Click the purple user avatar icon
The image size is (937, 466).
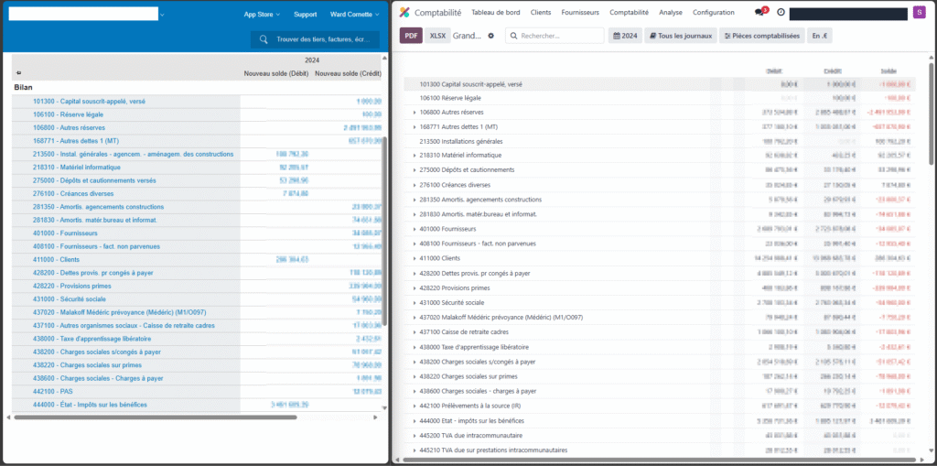920,13
